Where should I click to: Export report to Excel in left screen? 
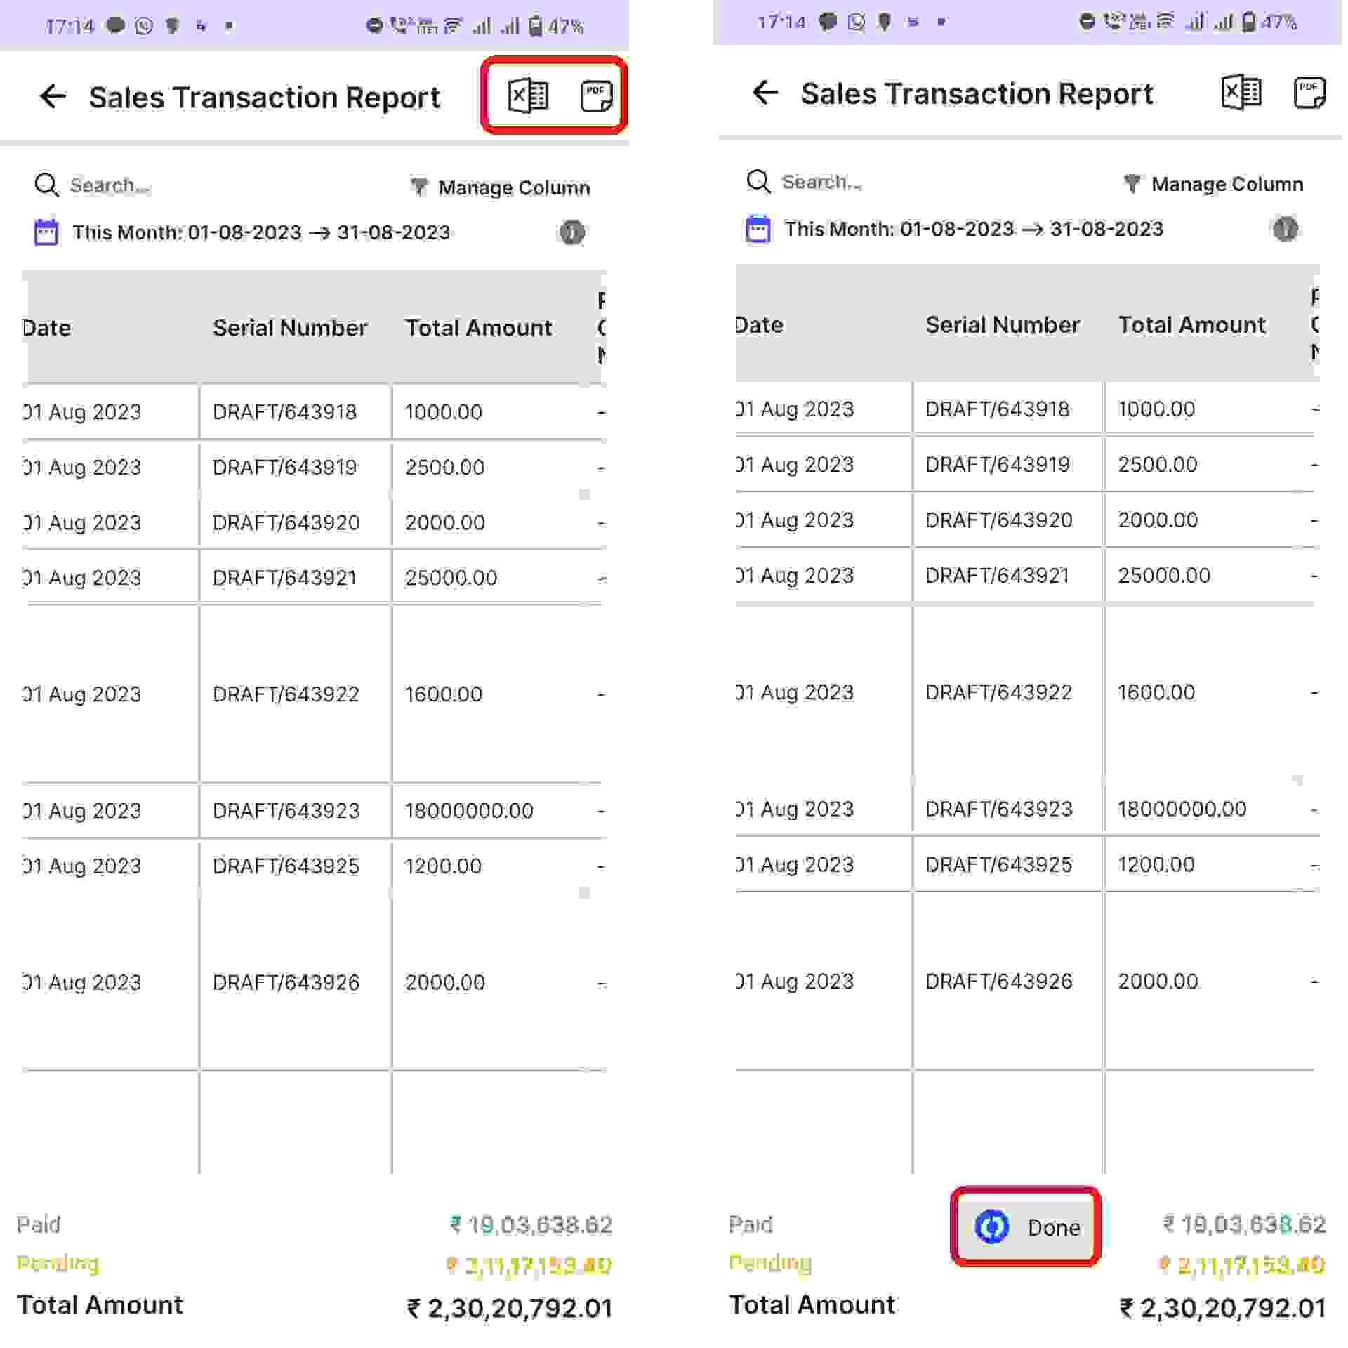(x=528, y=96)
